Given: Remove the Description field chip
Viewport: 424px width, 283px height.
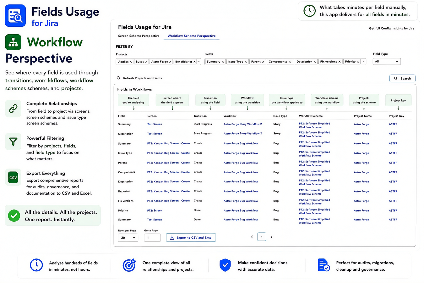Looking at the screenshot, I should click(x=315, y=62).
